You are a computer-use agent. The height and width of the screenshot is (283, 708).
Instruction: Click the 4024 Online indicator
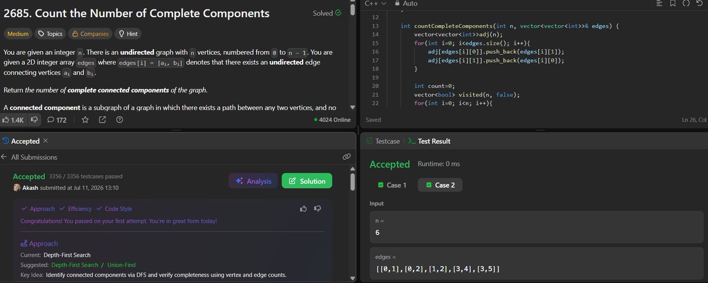[x=332, y=120]
